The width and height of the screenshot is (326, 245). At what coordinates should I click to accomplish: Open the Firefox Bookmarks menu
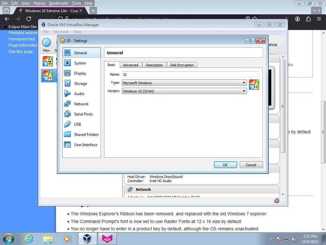pos(59,3)
